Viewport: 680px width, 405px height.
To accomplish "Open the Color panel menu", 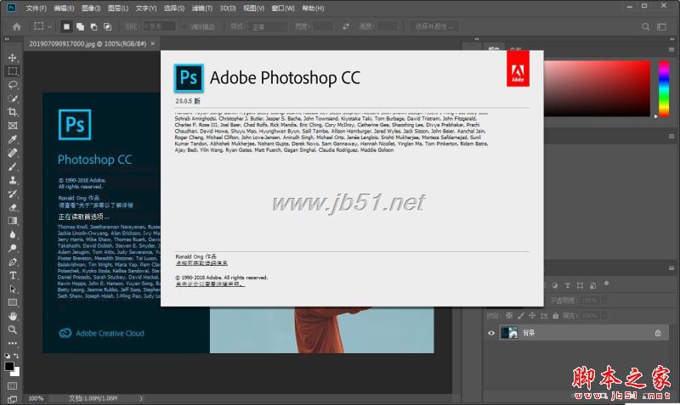I will click(671, 50).
